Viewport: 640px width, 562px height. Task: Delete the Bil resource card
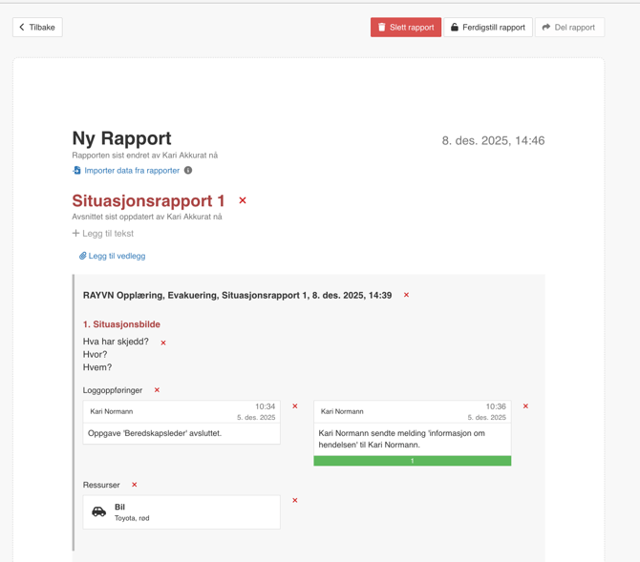pyautogui.click(x=295, y=500)
